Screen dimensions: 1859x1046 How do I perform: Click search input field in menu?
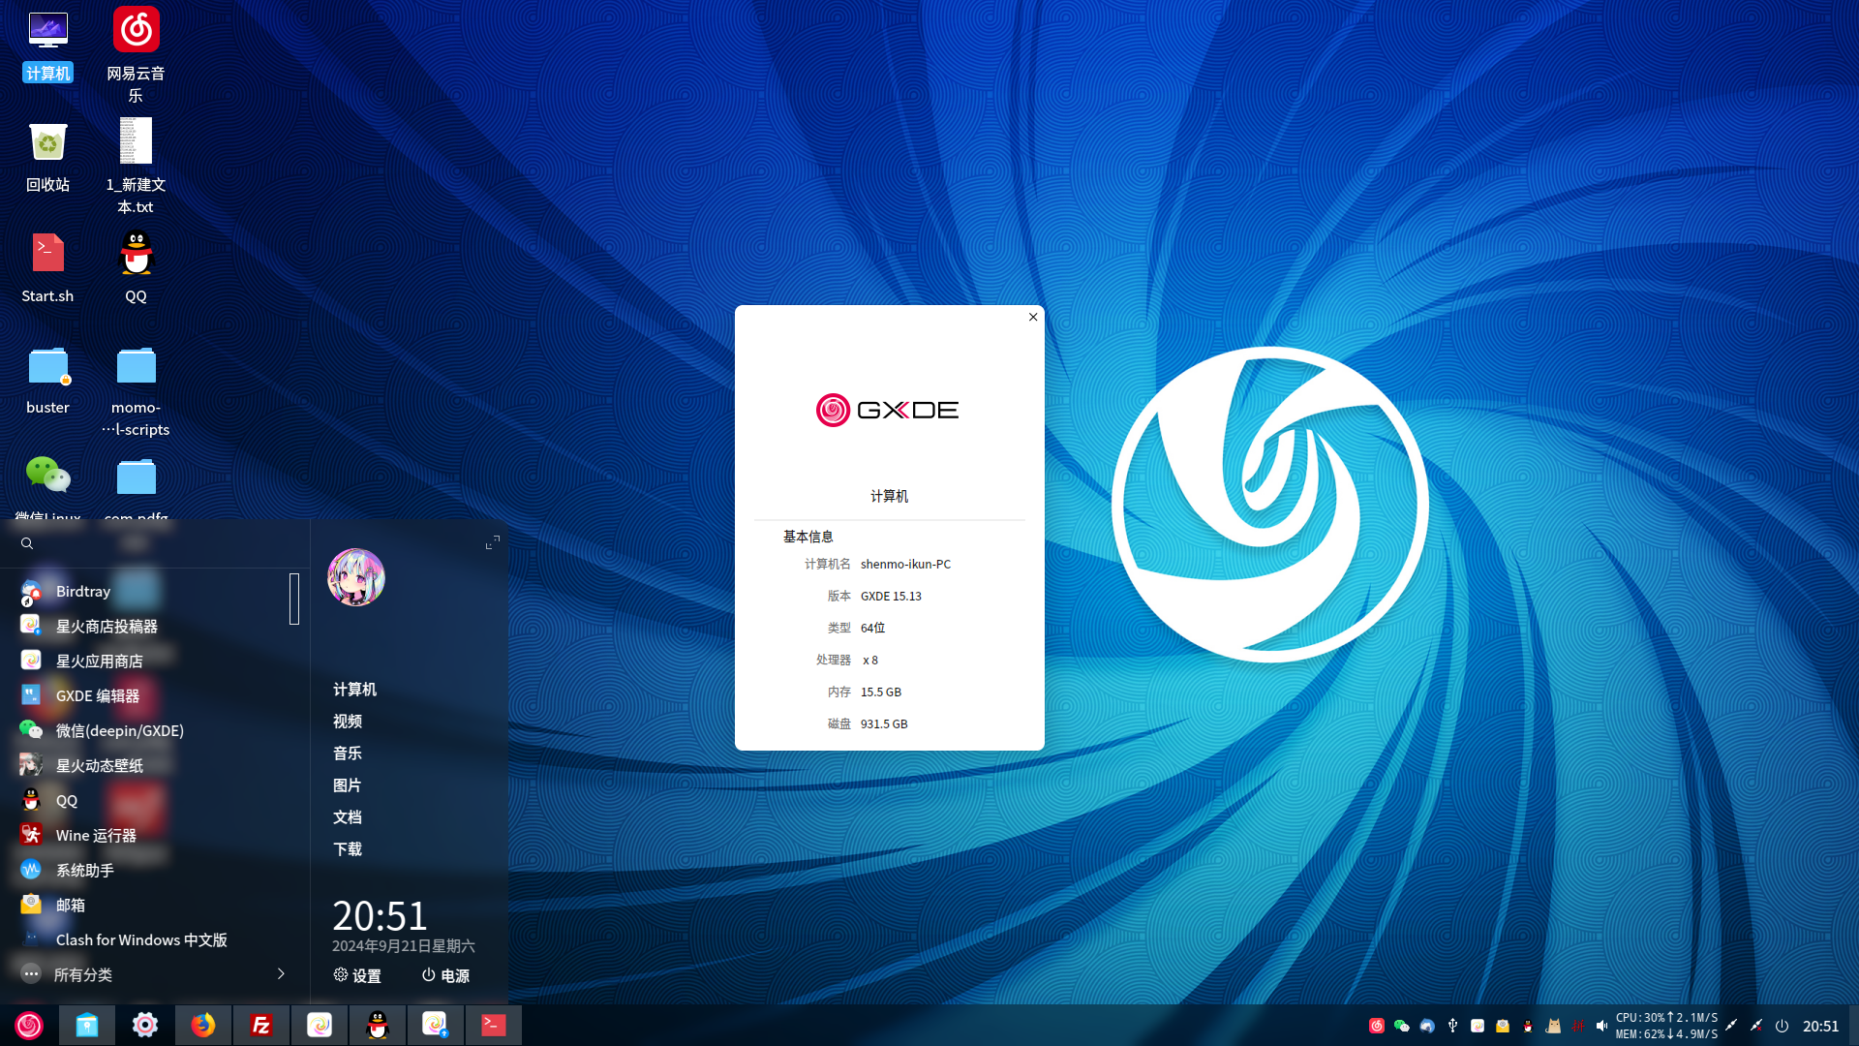click(152, 542)
